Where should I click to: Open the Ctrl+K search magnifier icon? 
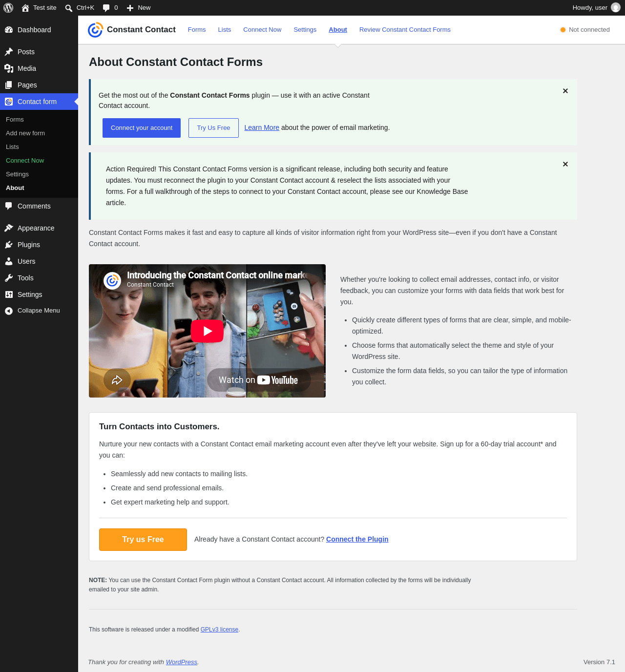(x=69, y=8)
